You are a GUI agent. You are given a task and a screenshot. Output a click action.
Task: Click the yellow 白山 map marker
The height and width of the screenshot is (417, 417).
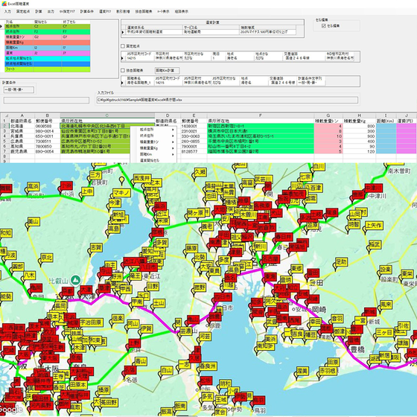point(167,370)
